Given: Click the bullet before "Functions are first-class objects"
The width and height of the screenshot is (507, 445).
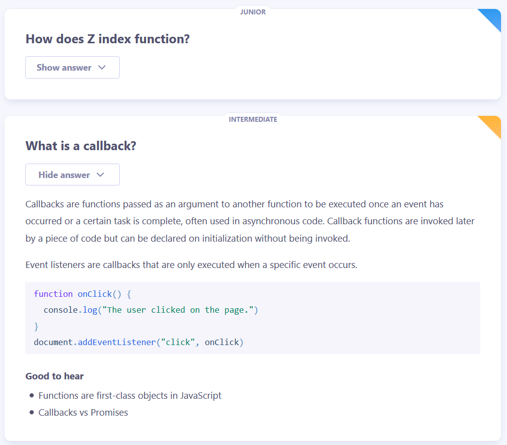Looking at the screenshot, I should pos(32,396).
